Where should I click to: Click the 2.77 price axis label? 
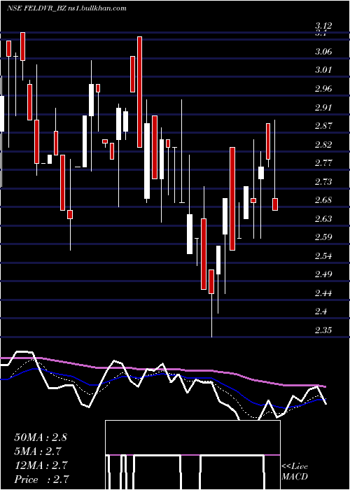[323, 163]
